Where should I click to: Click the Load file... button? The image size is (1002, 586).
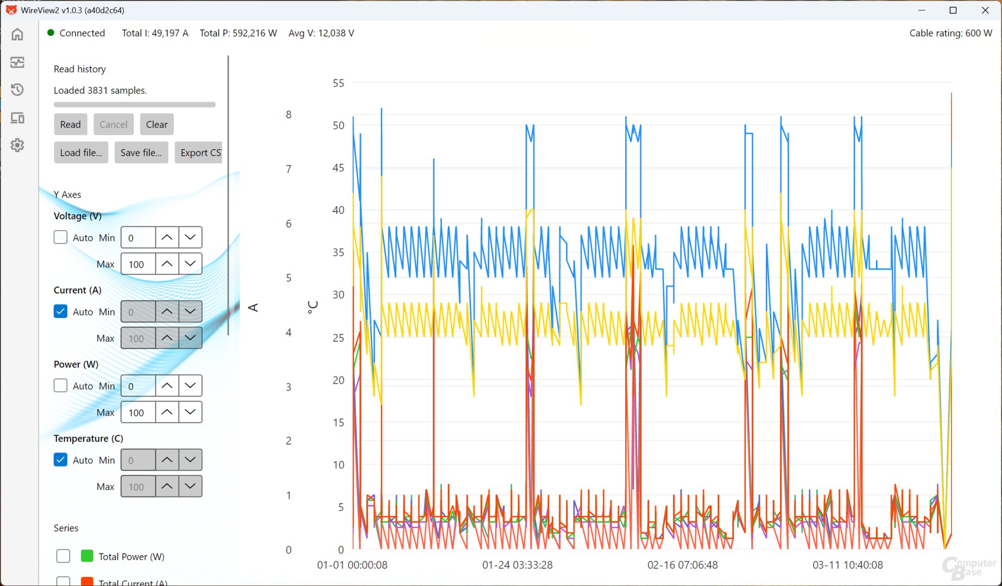tap(81, 152)
